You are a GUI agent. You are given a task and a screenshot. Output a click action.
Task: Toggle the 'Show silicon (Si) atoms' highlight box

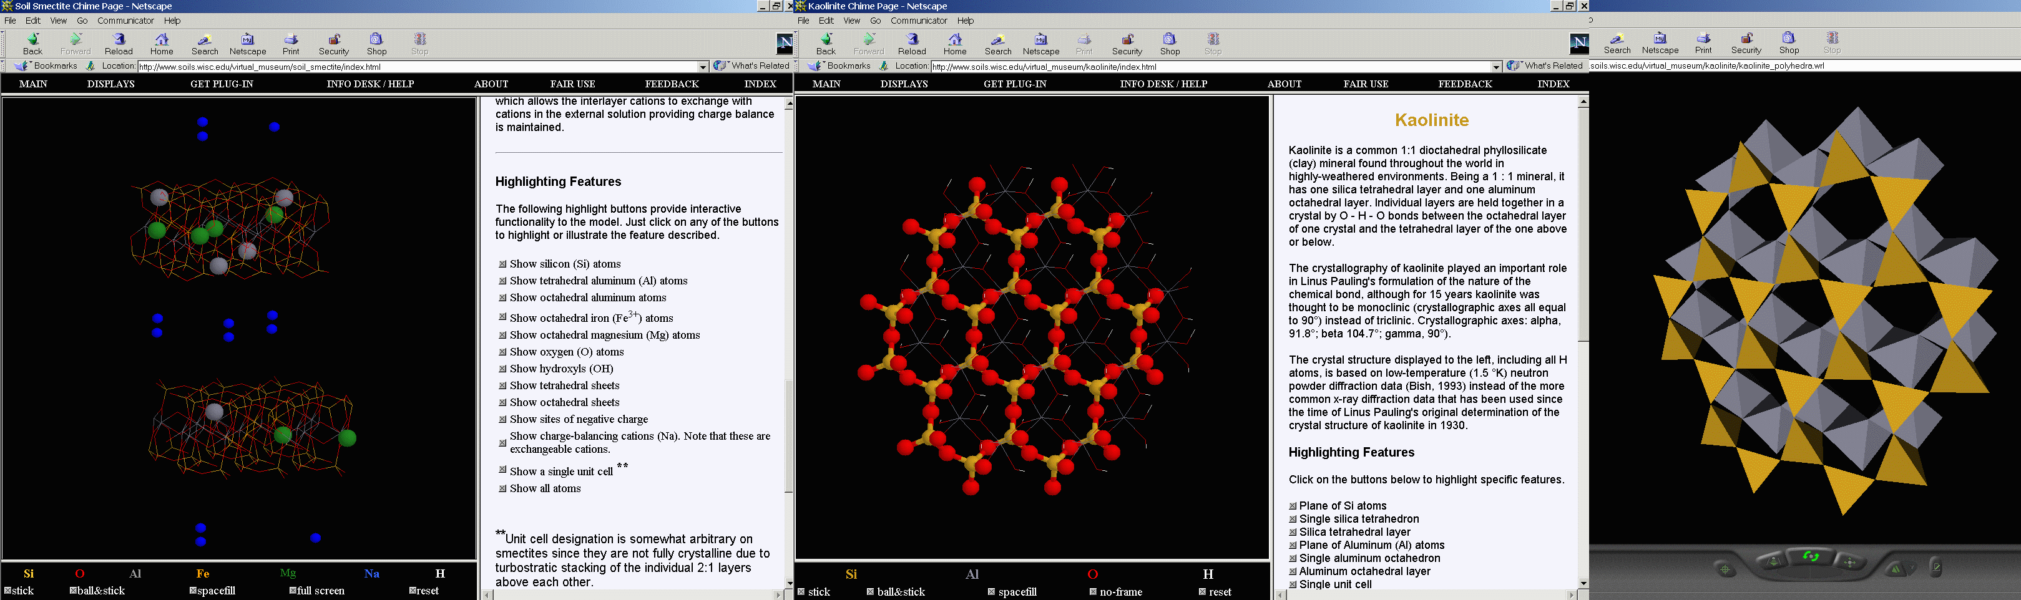pos(503,264)
